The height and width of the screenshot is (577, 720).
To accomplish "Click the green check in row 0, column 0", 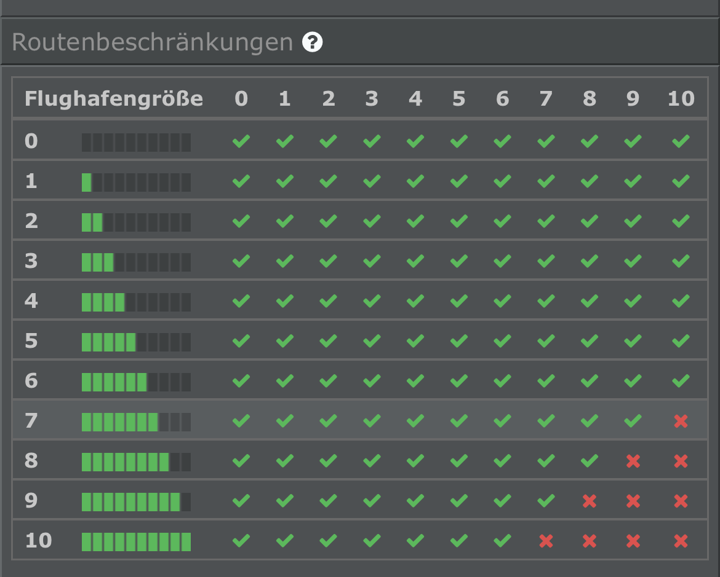I will (x=241, y=141).
